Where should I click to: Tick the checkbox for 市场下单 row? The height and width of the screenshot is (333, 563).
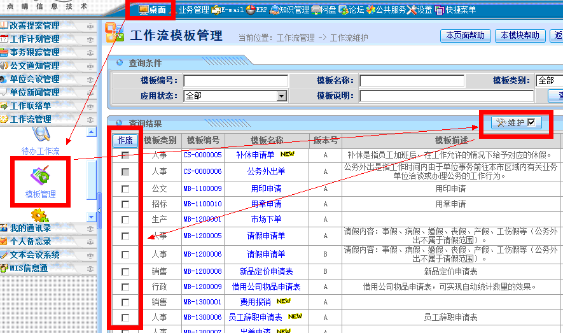coord(125,220)
